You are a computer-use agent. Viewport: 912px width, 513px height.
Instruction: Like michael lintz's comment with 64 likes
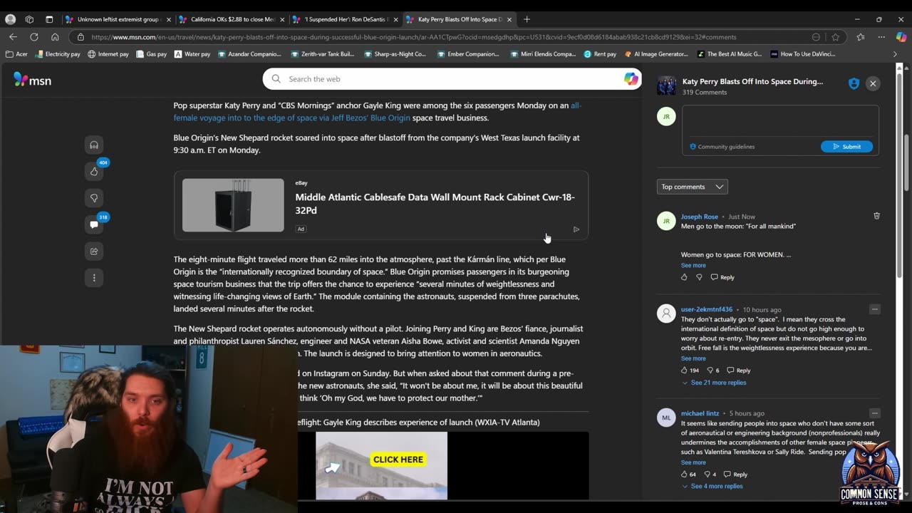684,475
